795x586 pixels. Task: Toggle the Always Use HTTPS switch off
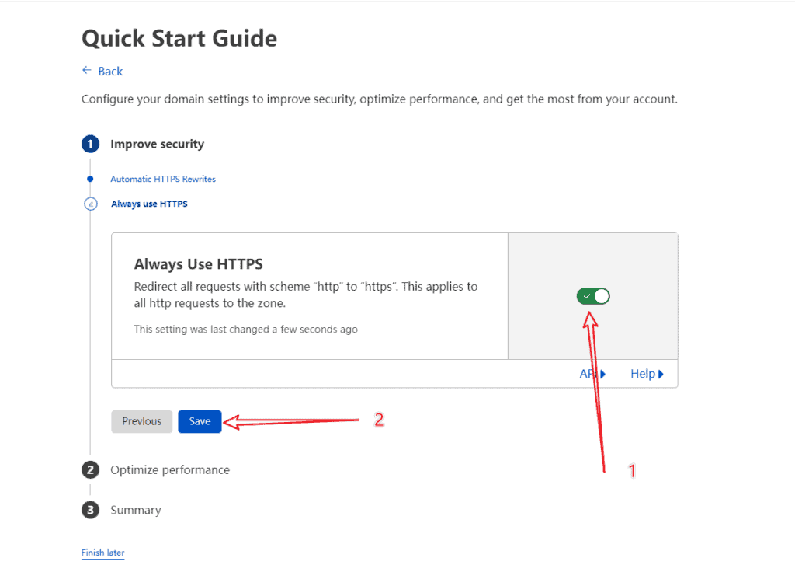pyautogui.click(x=592, y=296)
